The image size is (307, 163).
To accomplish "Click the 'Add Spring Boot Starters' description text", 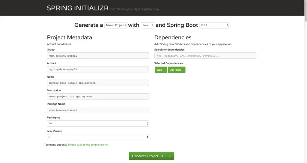I will (x=193, y=44).
